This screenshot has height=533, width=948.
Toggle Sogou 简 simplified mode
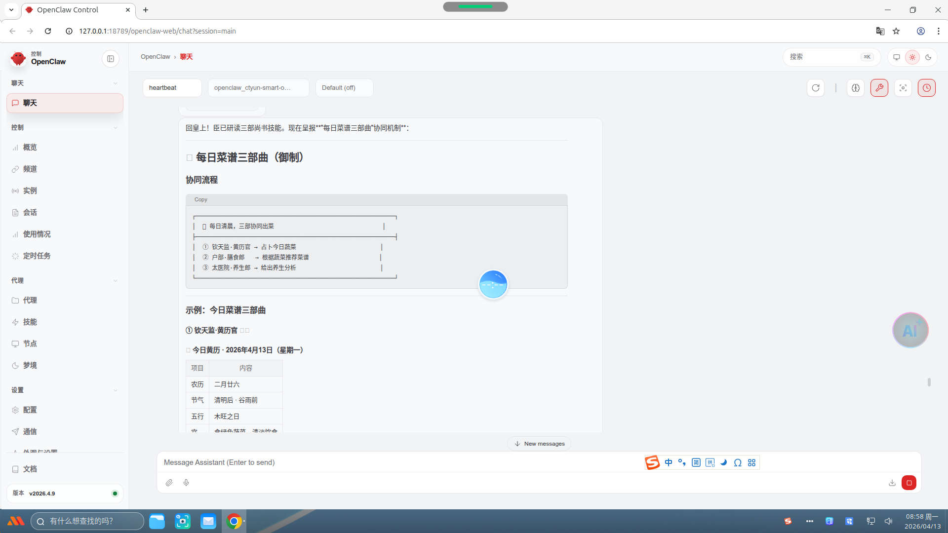[x=696, y=462]
